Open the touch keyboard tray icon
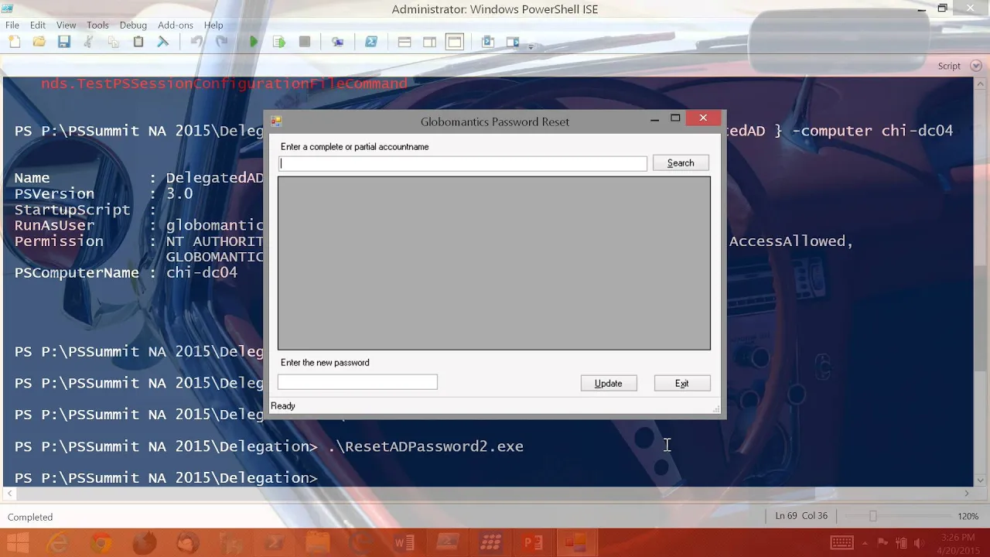990x557 pixels. pyautogui.click(x=842, y=542)
